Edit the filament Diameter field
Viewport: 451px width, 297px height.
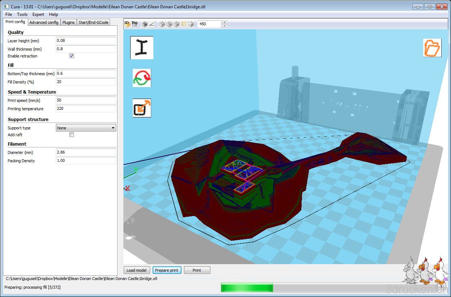click(x=86, y=152)
